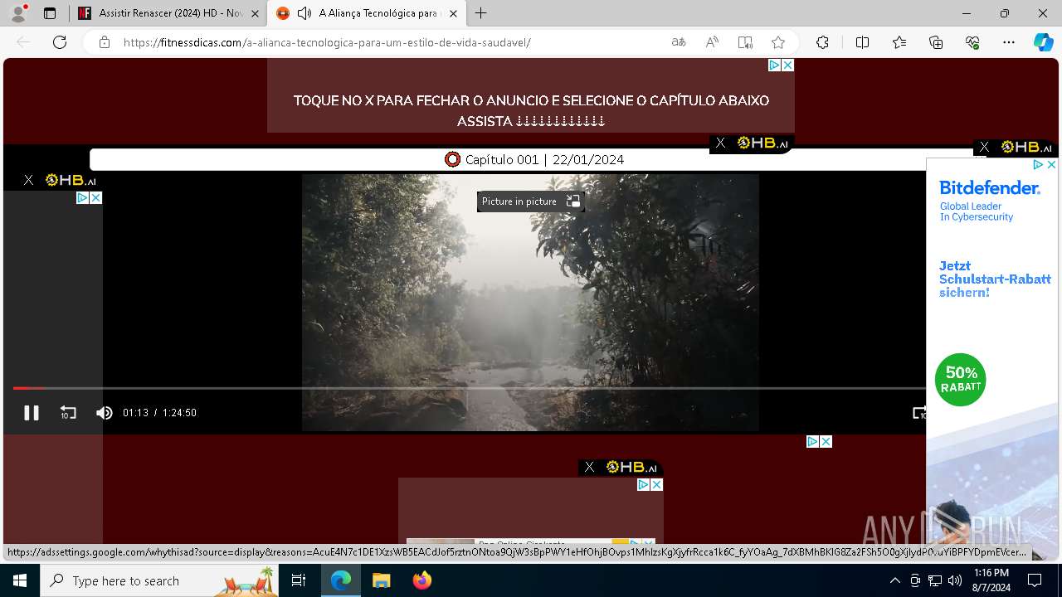Enter Immersive Reader
1062x597 pixels.
coord(745,42)
